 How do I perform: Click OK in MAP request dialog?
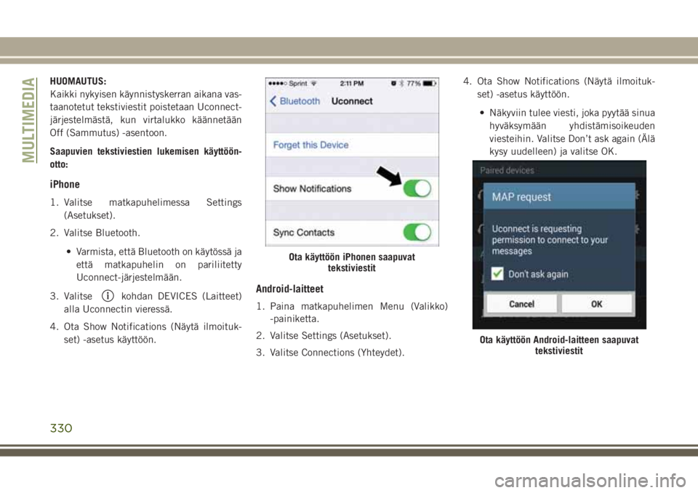tap(596, 304)
